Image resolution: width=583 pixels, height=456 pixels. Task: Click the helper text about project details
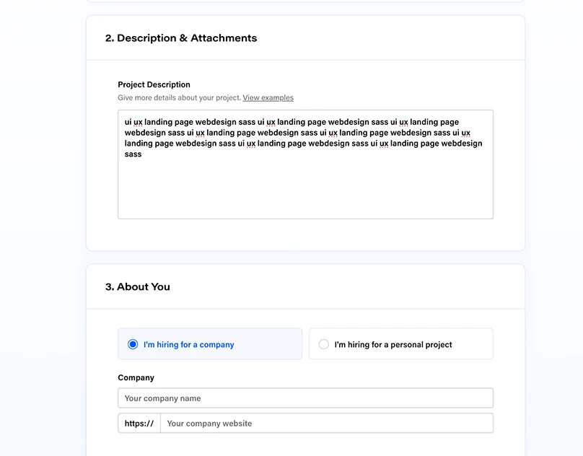coord(179,97)
